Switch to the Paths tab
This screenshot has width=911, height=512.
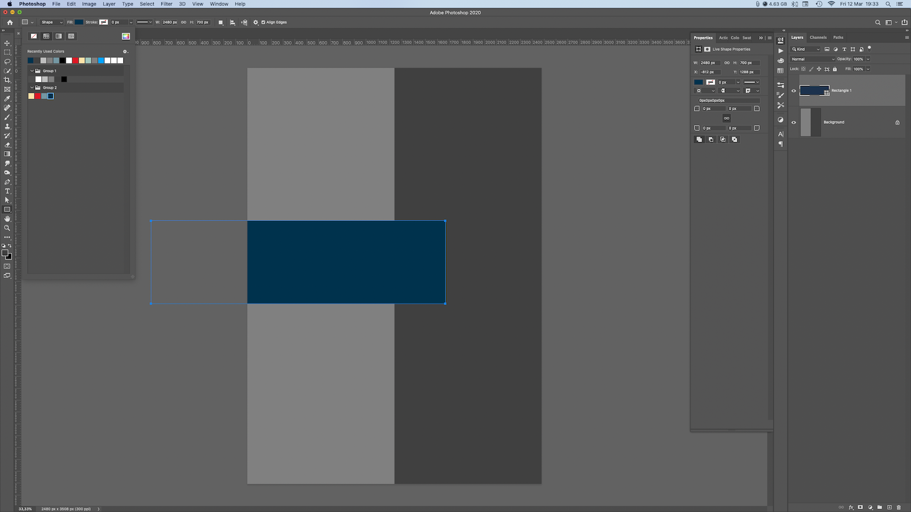click(x=838, y=37)
